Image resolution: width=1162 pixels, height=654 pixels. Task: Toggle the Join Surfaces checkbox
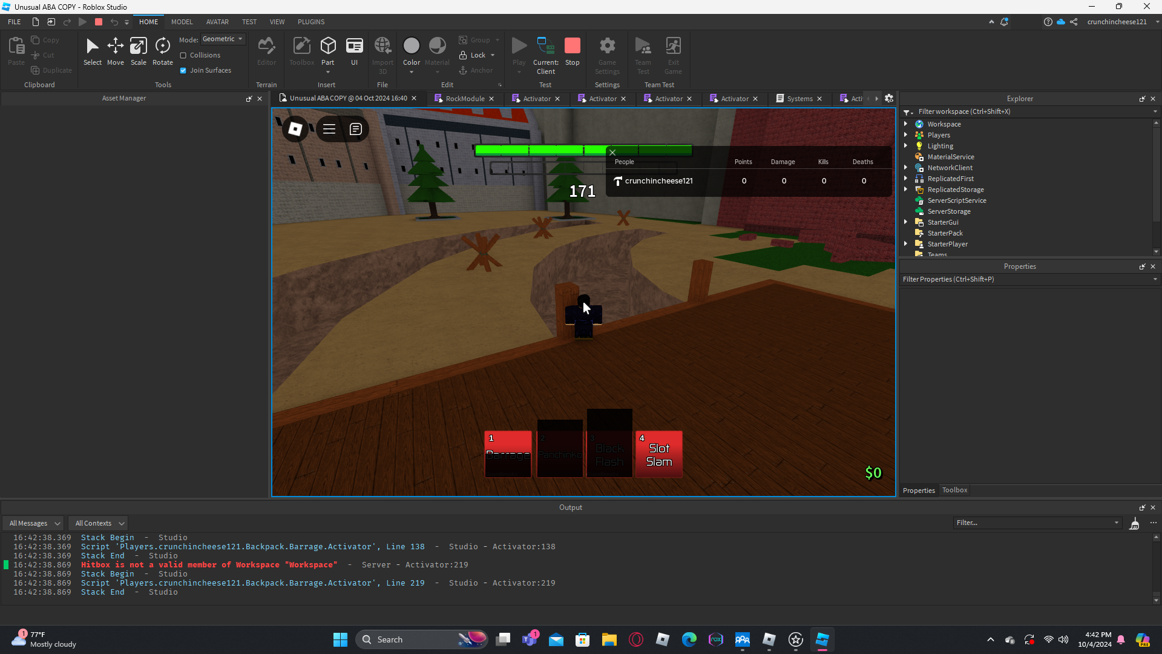[183, 71]
